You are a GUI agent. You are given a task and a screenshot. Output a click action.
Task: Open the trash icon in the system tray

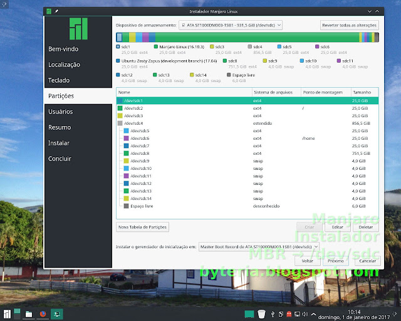[x=261, y=314]
